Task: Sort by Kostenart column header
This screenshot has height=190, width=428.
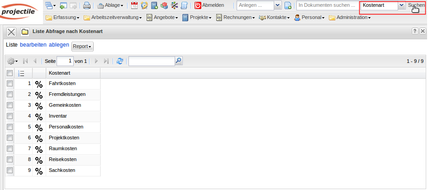Action: pos(73,73)
